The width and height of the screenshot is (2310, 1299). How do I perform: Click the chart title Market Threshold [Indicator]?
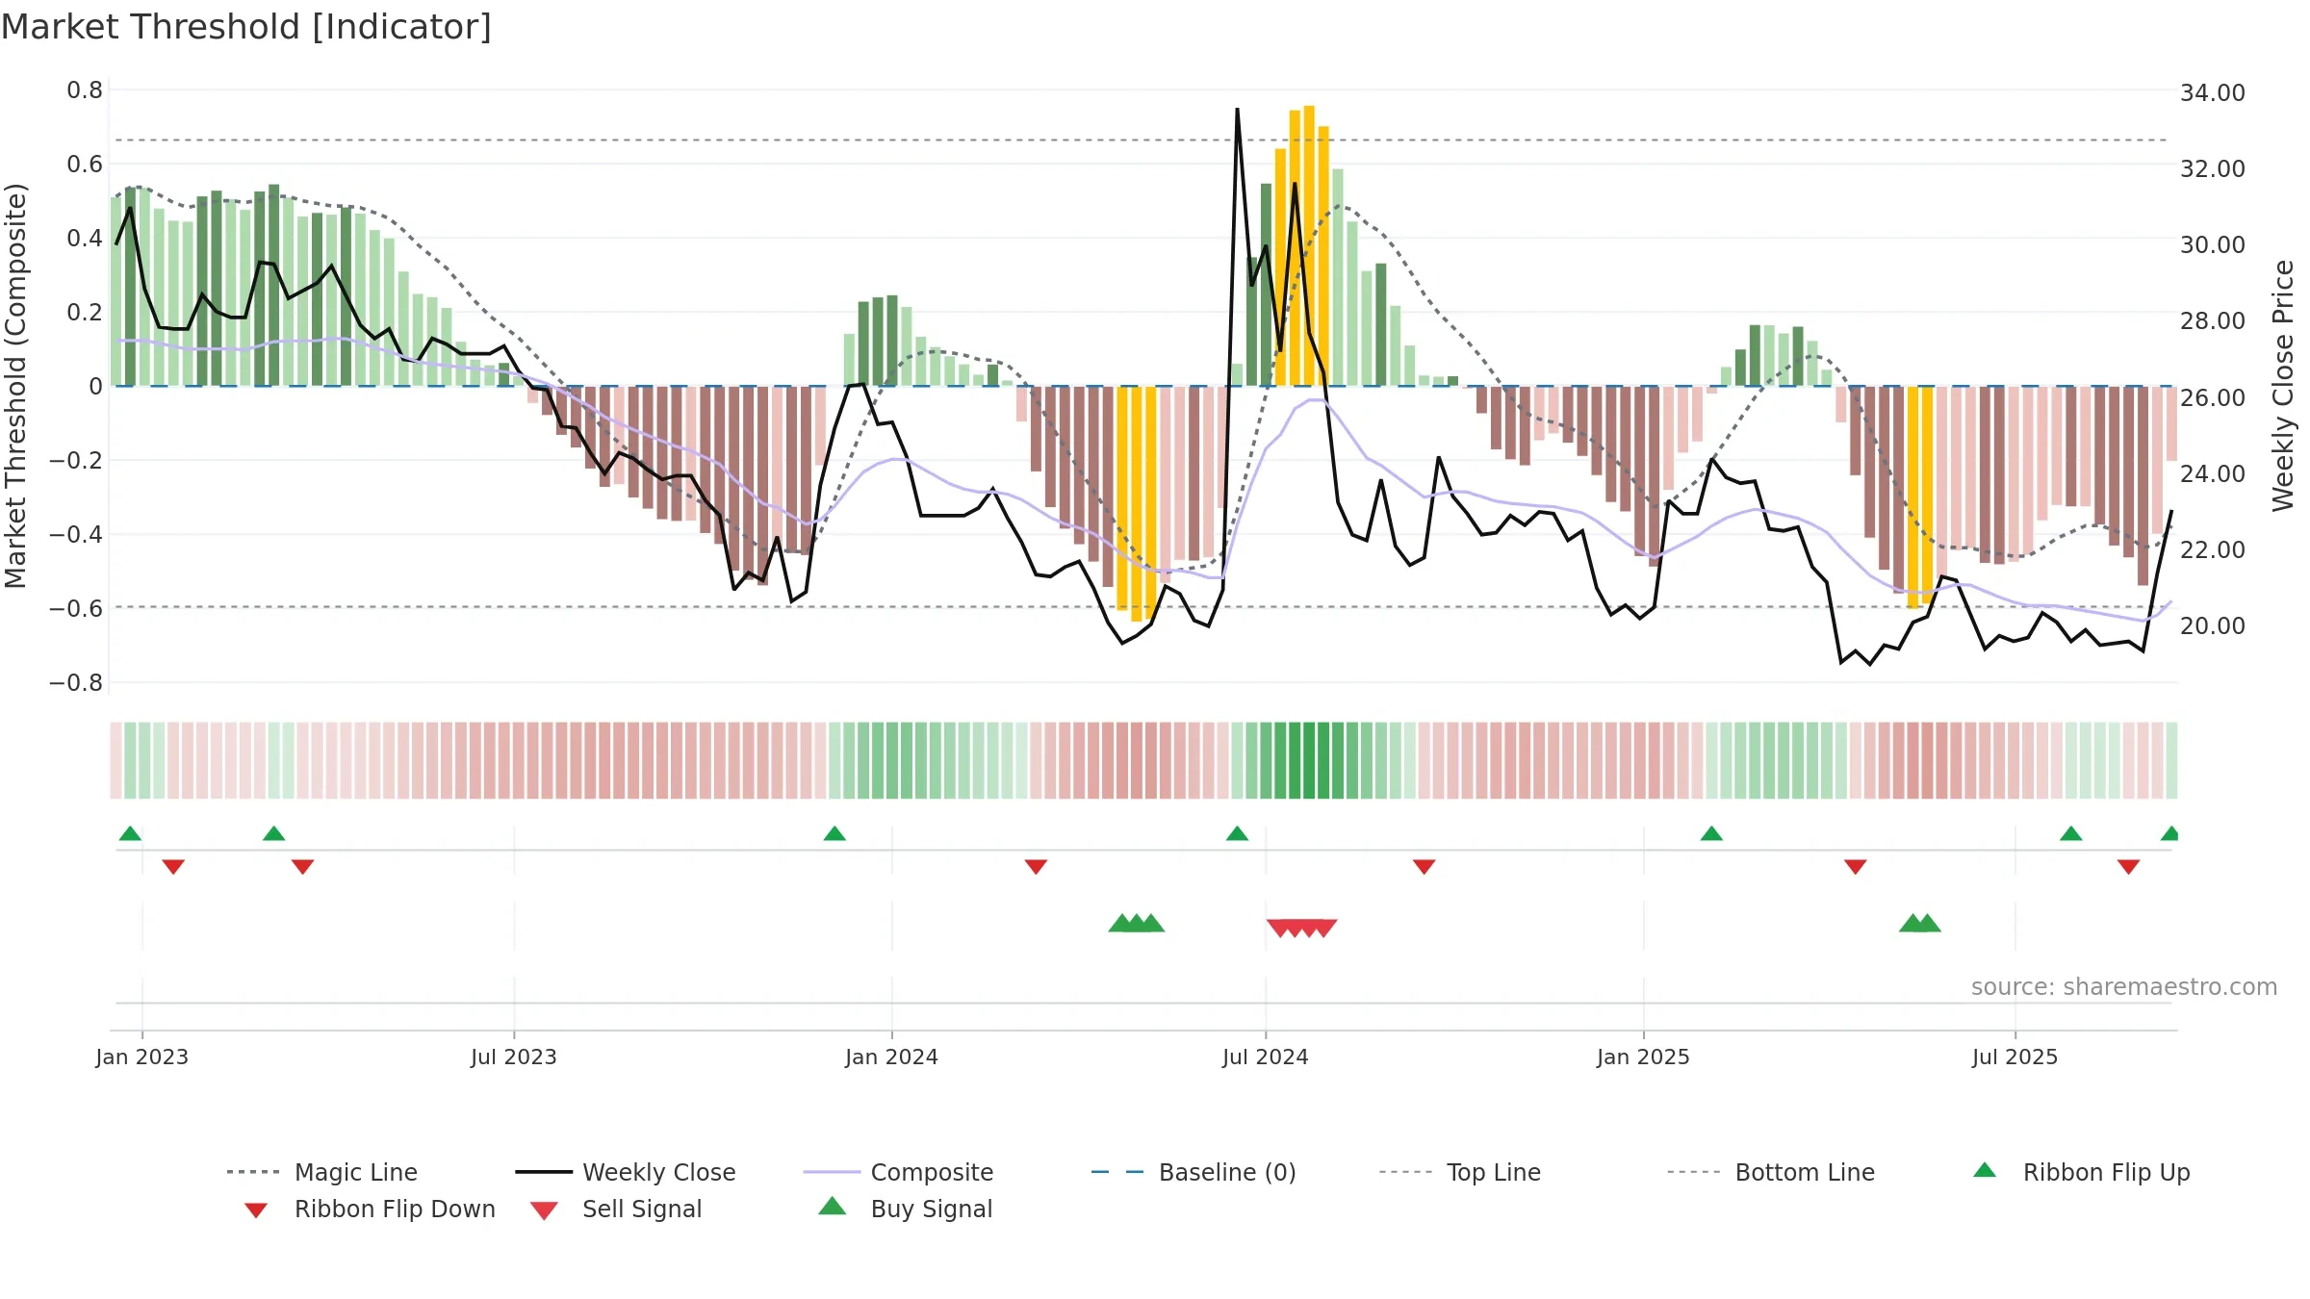coord(246,27)
